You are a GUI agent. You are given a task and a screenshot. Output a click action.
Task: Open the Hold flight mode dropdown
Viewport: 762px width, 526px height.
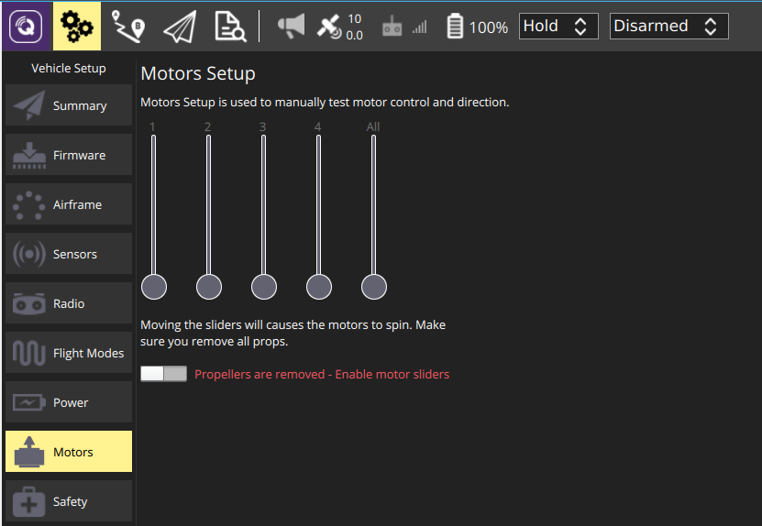[x=558, y=27]
